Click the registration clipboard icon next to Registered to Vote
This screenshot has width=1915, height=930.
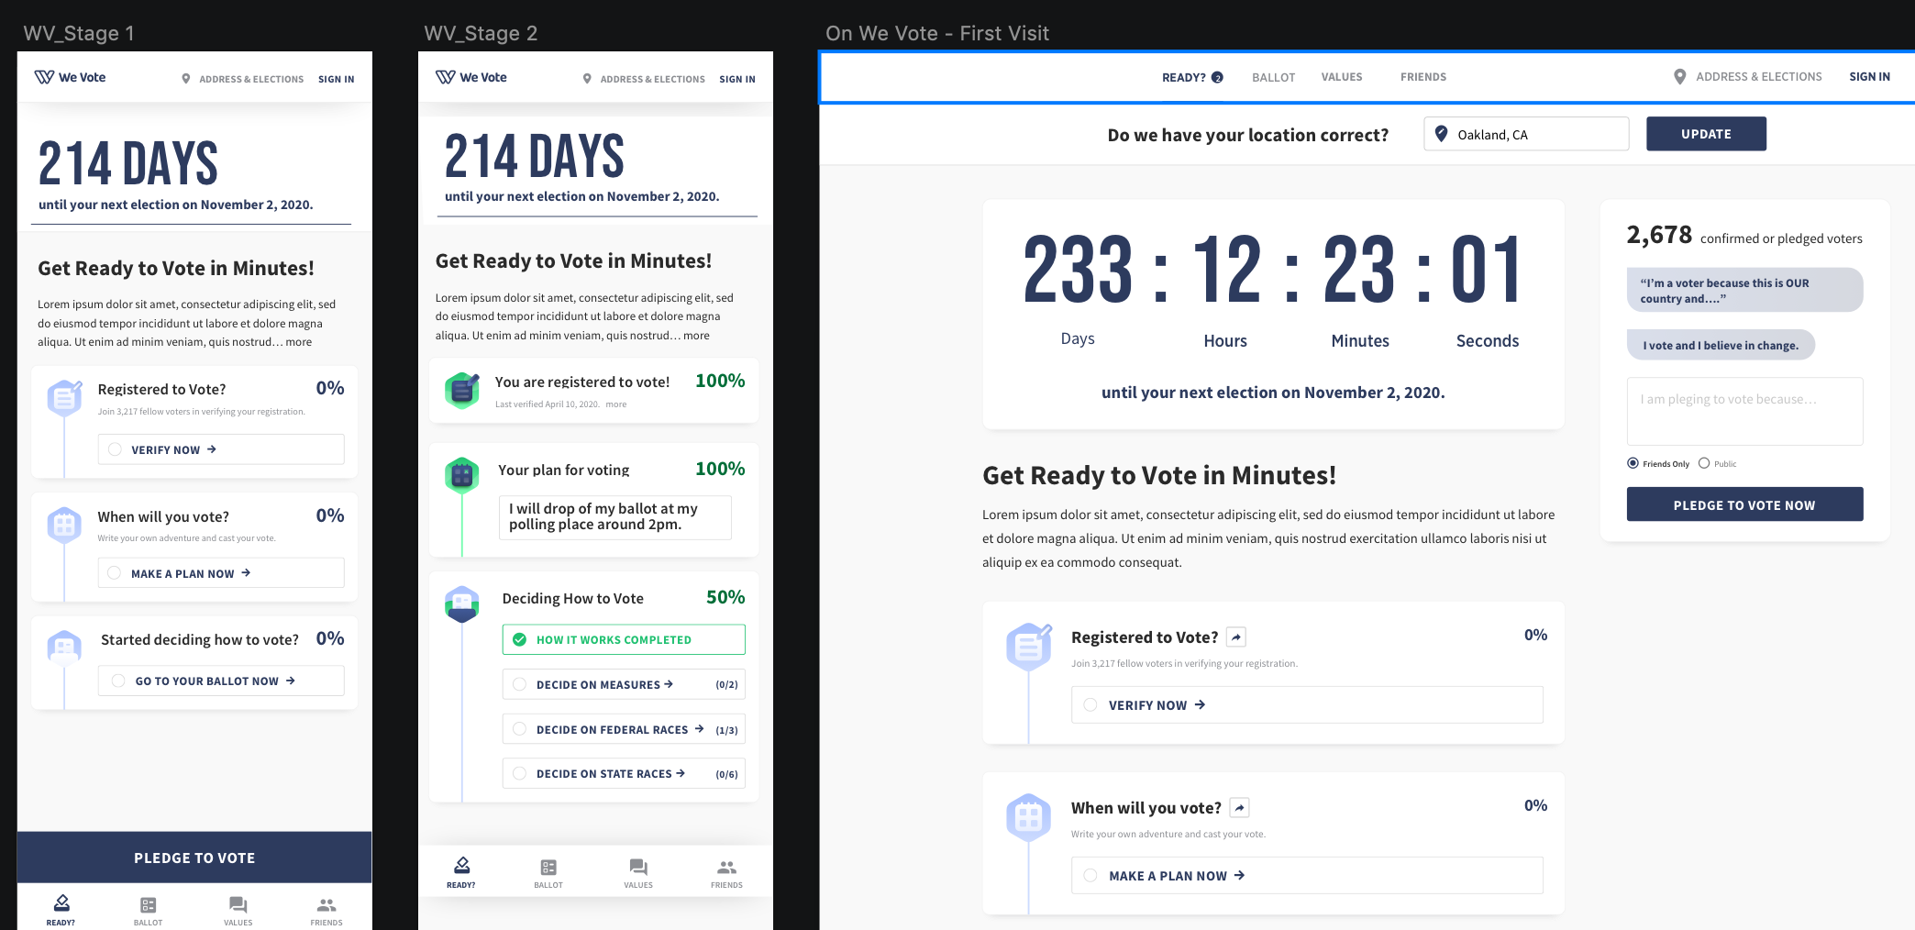click(1029, 647)
